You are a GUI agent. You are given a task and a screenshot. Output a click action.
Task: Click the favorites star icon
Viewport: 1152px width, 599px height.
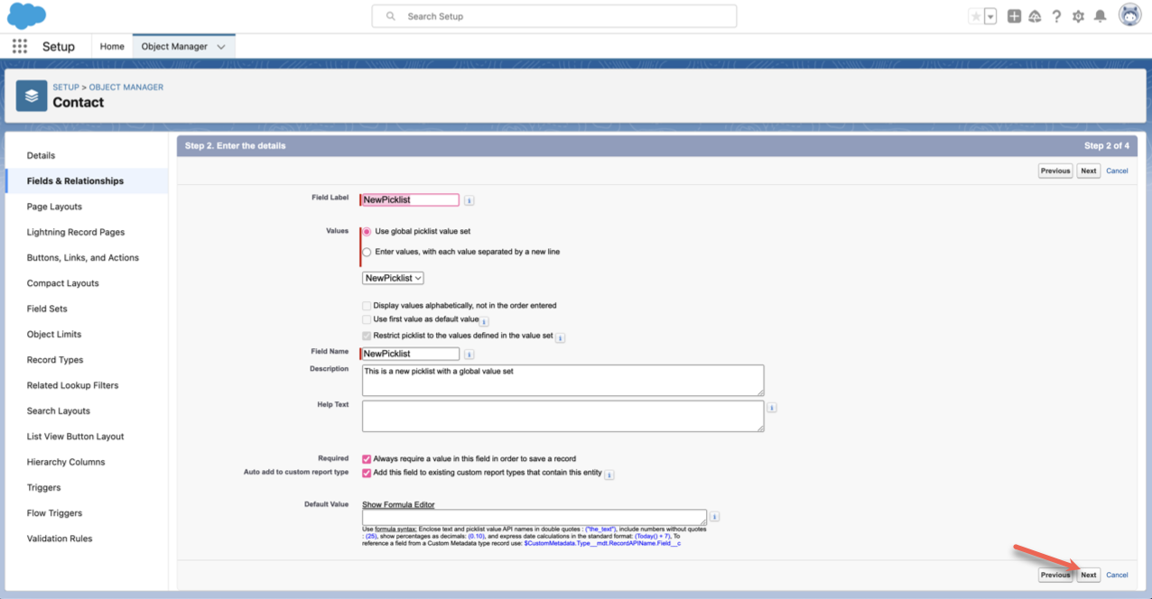pyautogui.click(x=975, y=16)
